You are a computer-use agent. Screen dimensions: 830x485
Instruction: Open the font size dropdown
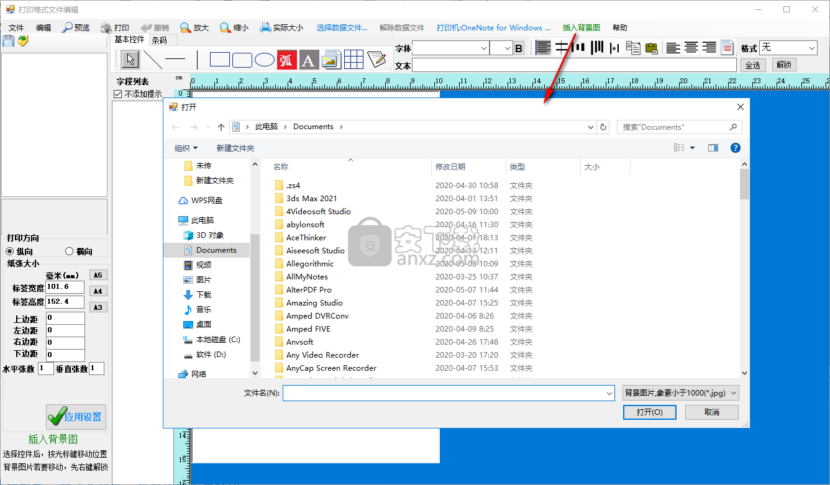tap(506, 48)
